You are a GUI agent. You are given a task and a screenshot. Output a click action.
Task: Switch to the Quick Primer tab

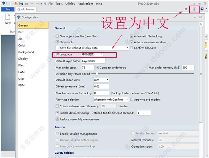[x=26, y=9]
